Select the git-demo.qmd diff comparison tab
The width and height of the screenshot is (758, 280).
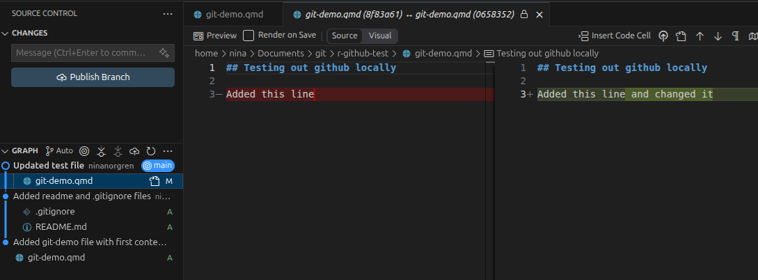[409, 15]
